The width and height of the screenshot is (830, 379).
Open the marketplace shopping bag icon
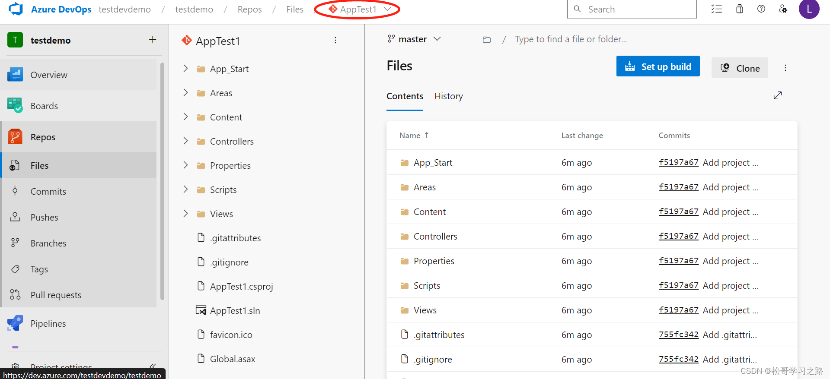(740, 9)
